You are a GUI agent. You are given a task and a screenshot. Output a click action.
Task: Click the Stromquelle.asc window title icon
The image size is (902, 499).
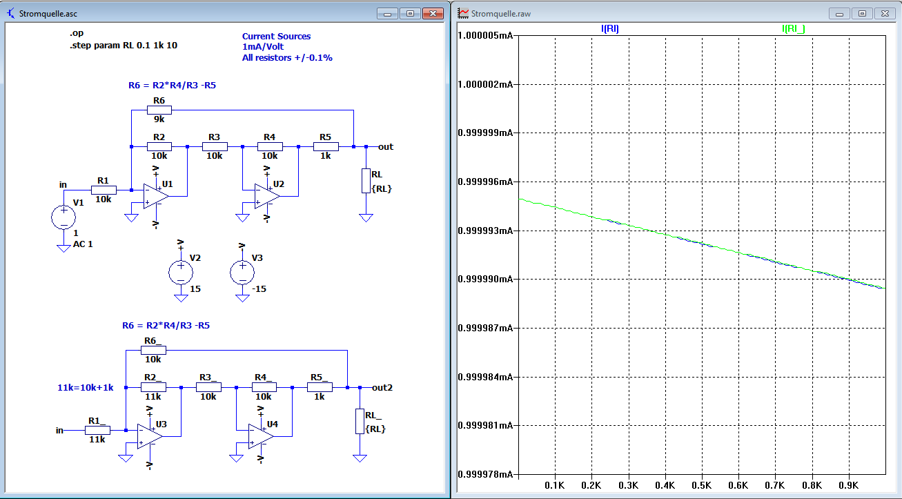[x=11, y=13]
